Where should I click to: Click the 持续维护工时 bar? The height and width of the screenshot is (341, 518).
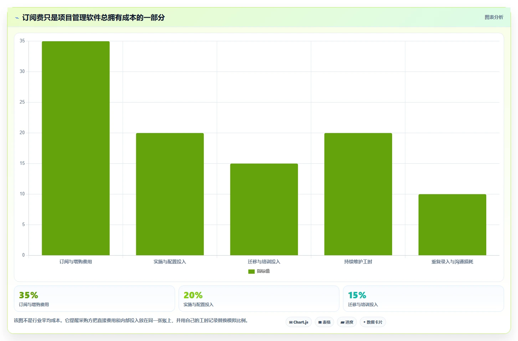pyautogui.click(x=358, y=194)
